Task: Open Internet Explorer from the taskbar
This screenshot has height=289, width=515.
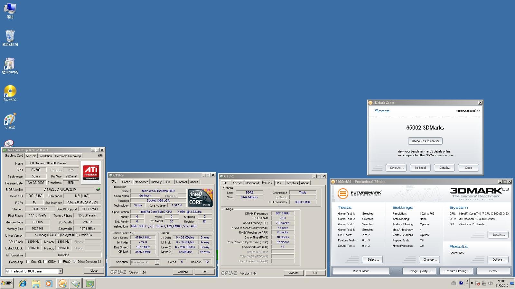Action: 23,284
